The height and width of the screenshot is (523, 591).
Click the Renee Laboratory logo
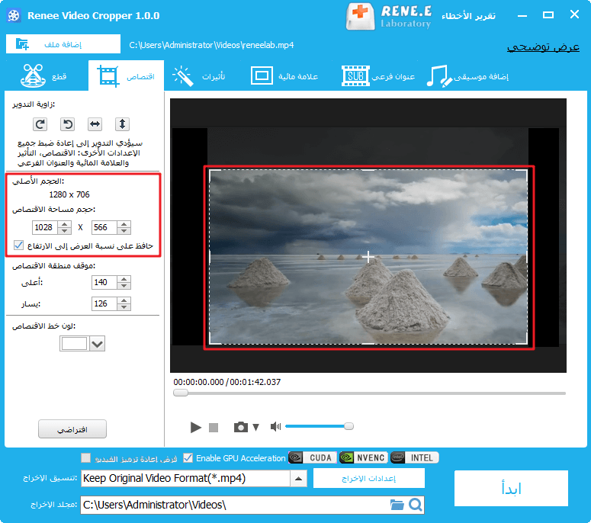pos(389,17)
